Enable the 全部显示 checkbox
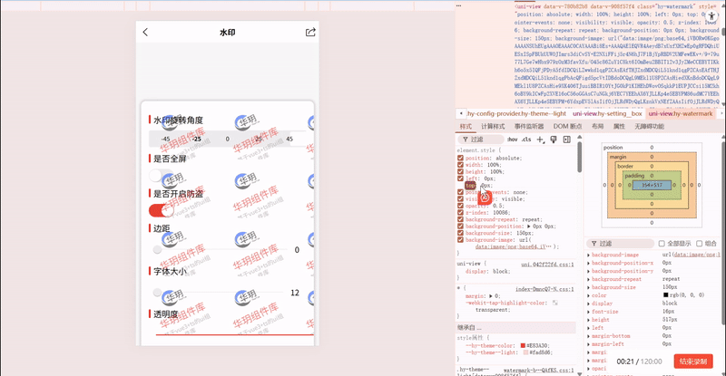 click(x=662, y=243)
